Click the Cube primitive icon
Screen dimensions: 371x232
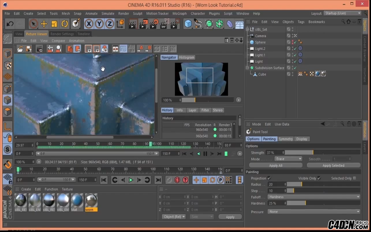(x=188, y=24)
